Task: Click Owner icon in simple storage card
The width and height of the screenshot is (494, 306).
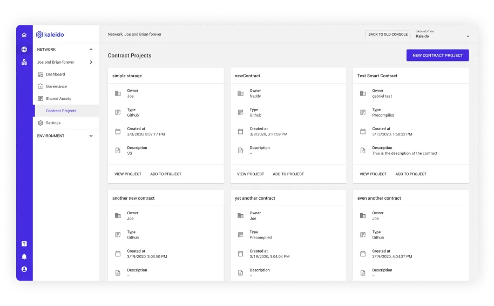Action: 118,93
